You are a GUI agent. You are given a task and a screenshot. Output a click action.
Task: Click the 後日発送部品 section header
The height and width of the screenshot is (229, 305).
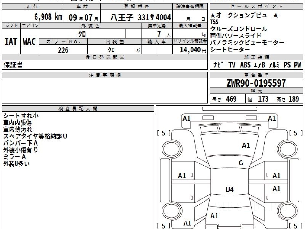(105, 57)
